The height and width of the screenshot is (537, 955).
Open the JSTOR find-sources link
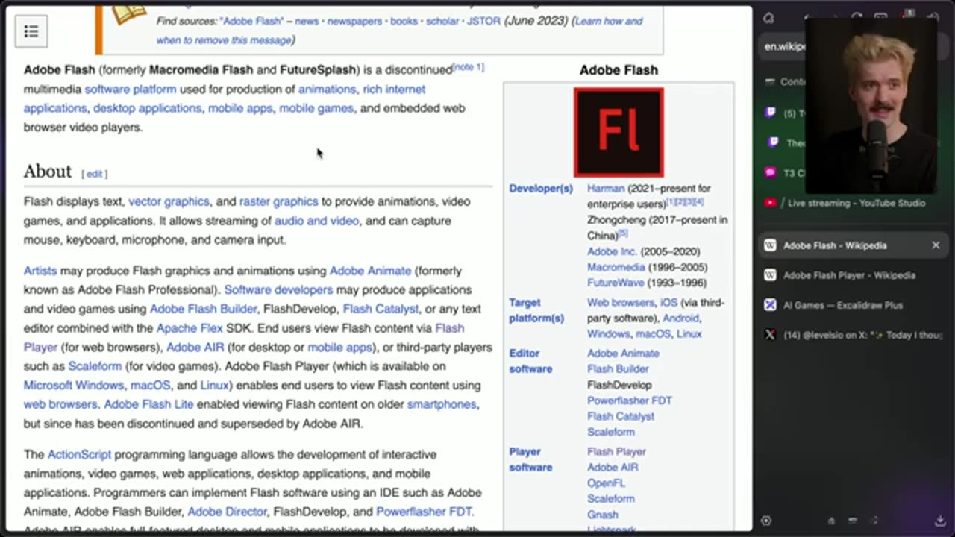coord(483,21)
